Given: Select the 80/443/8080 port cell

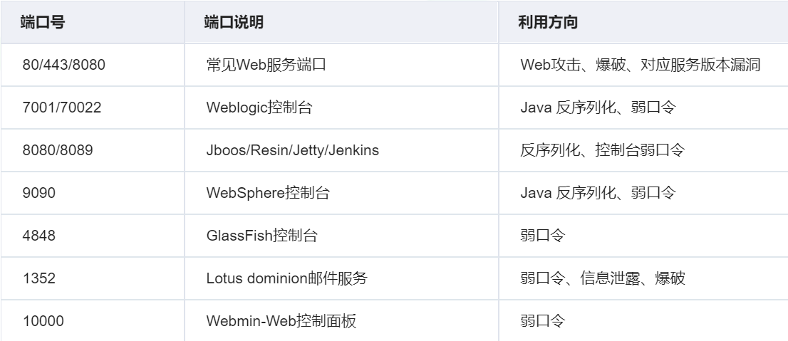Looking at the screenshot, I should pos(93,65).
